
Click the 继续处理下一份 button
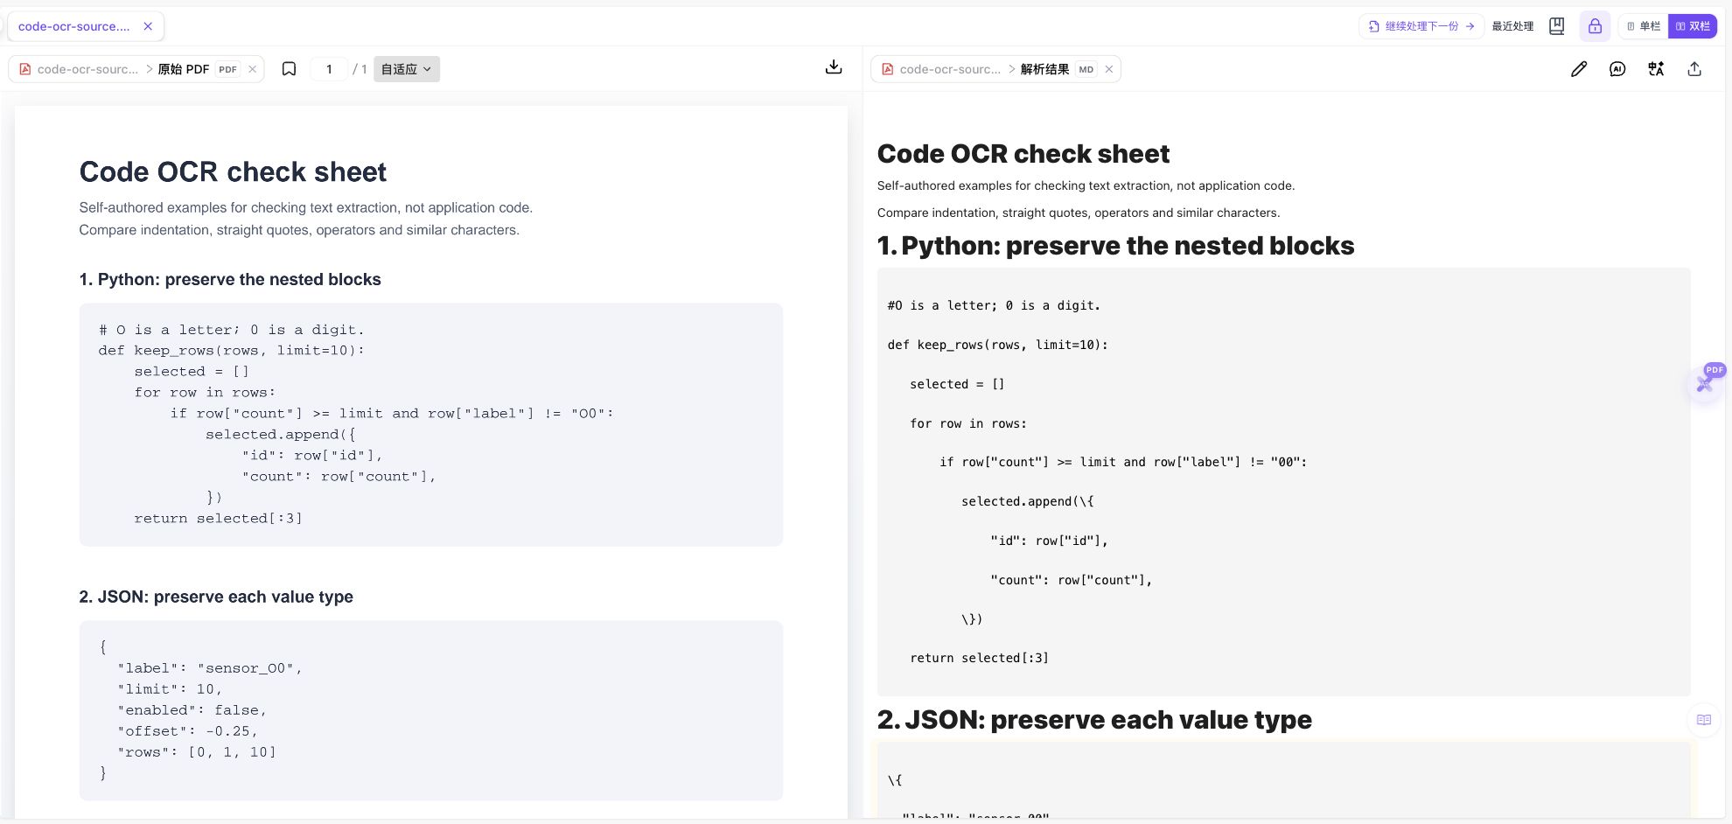pyautogui.click(x=1421, y=26)
